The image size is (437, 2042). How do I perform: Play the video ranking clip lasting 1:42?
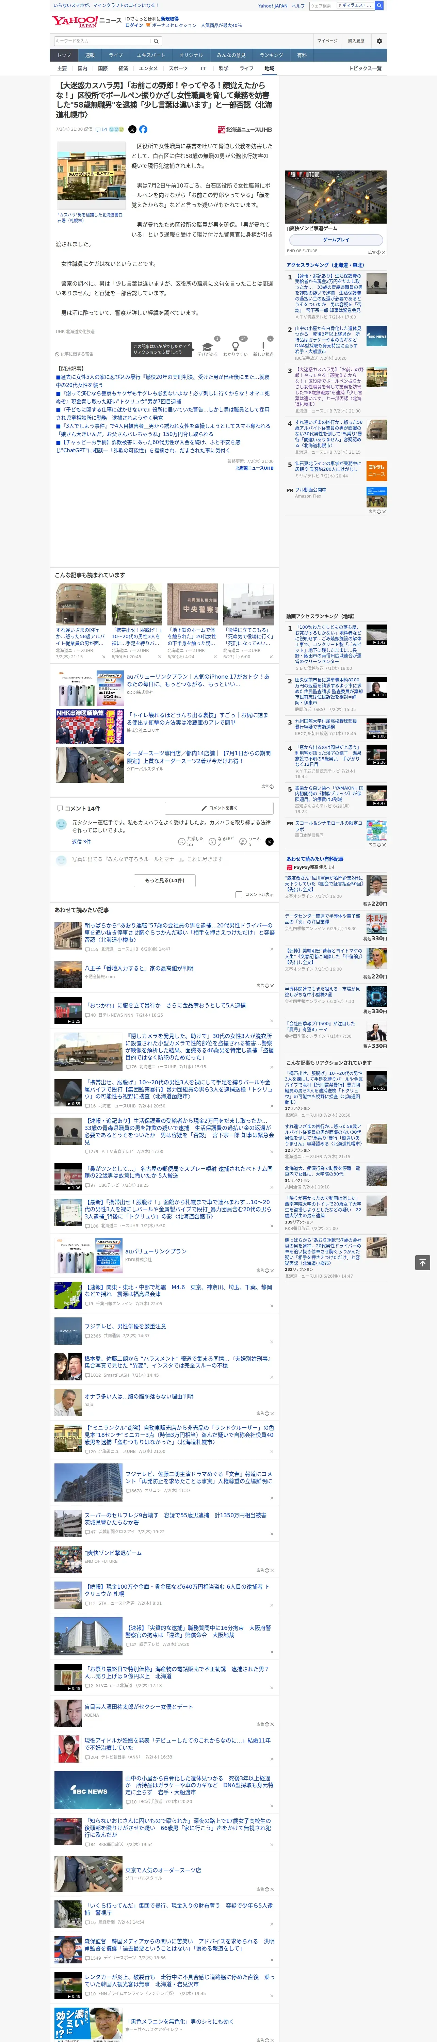click(377, 635)
